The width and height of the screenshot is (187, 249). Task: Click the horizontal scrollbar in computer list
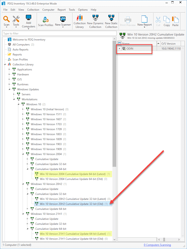pyautogui.click(x=169, y=239)
